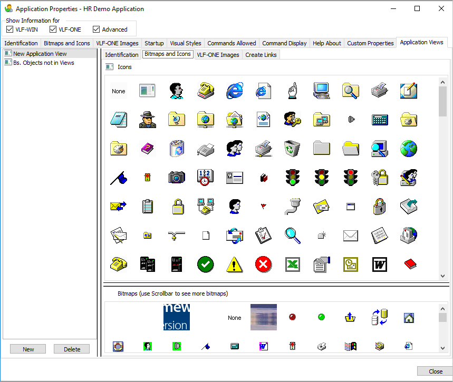Select the Internet Explorer 'e' globe icon
Viewport: 453px width, 382px height.
tap(234, 91)
